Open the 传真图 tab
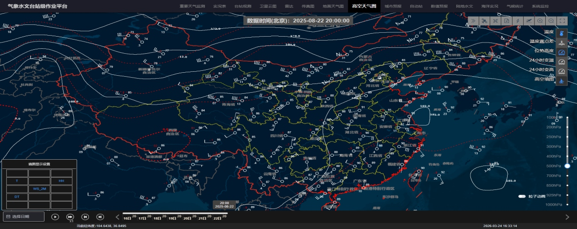 (x=308, y=7)
